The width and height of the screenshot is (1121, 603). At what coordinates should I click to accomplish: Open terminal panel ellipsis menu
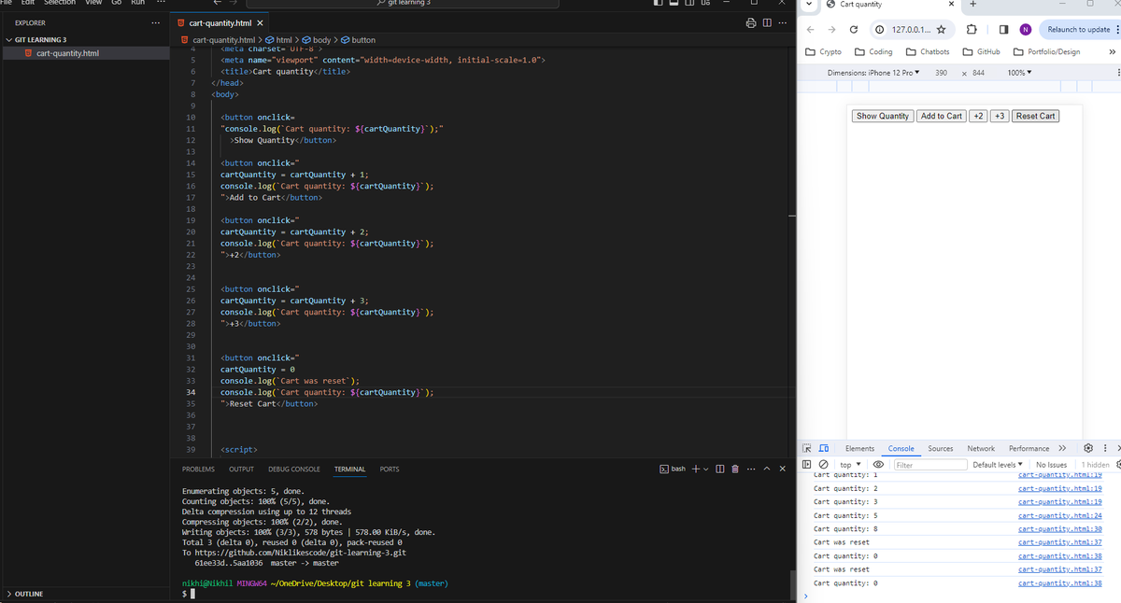(751, 469)
